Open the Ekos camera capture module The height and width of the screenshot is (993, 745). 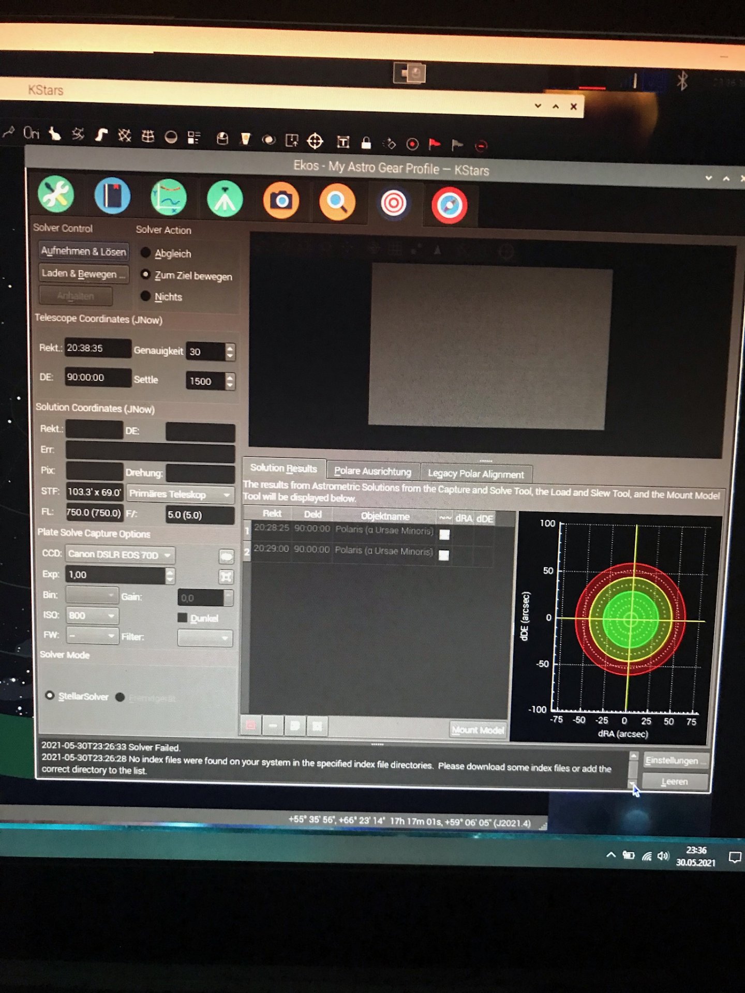[281, 201]
